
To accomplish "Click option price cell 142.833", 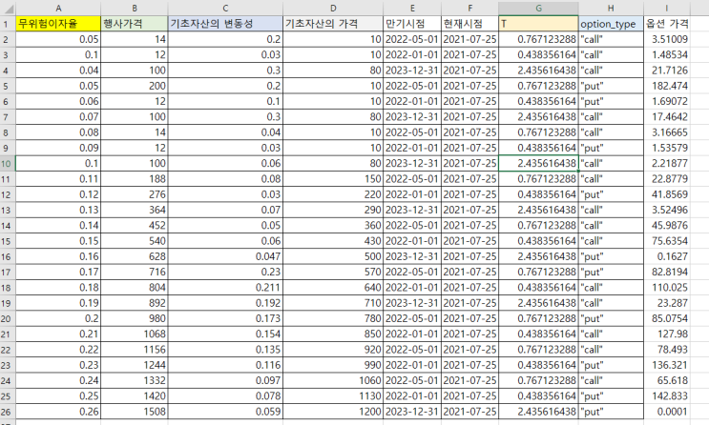I will 666,396.
